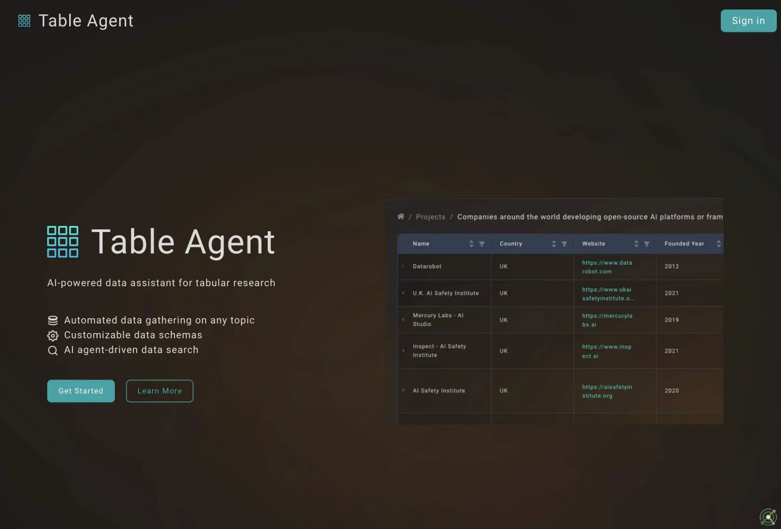Image resolution: width=781 pixels, height=529 pixels.
Task: Click the home icon in the breadcrumb
Action: click(401, 216)
